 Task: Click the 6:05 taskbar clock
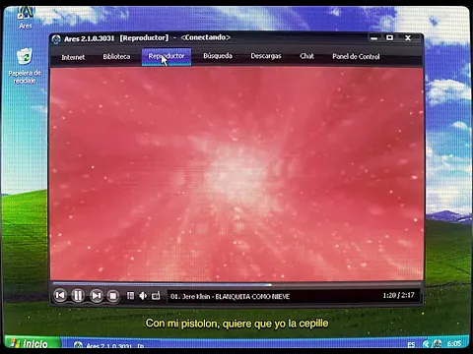coord(454,343)
